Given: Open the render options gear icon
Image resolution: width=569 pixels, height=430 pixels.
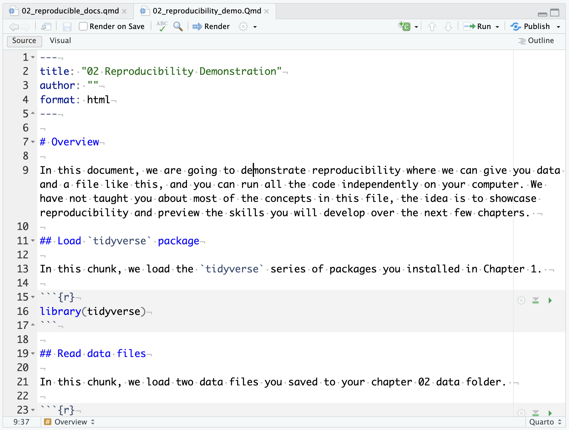Looking at the screenshot, I should (x=243, y=27).
